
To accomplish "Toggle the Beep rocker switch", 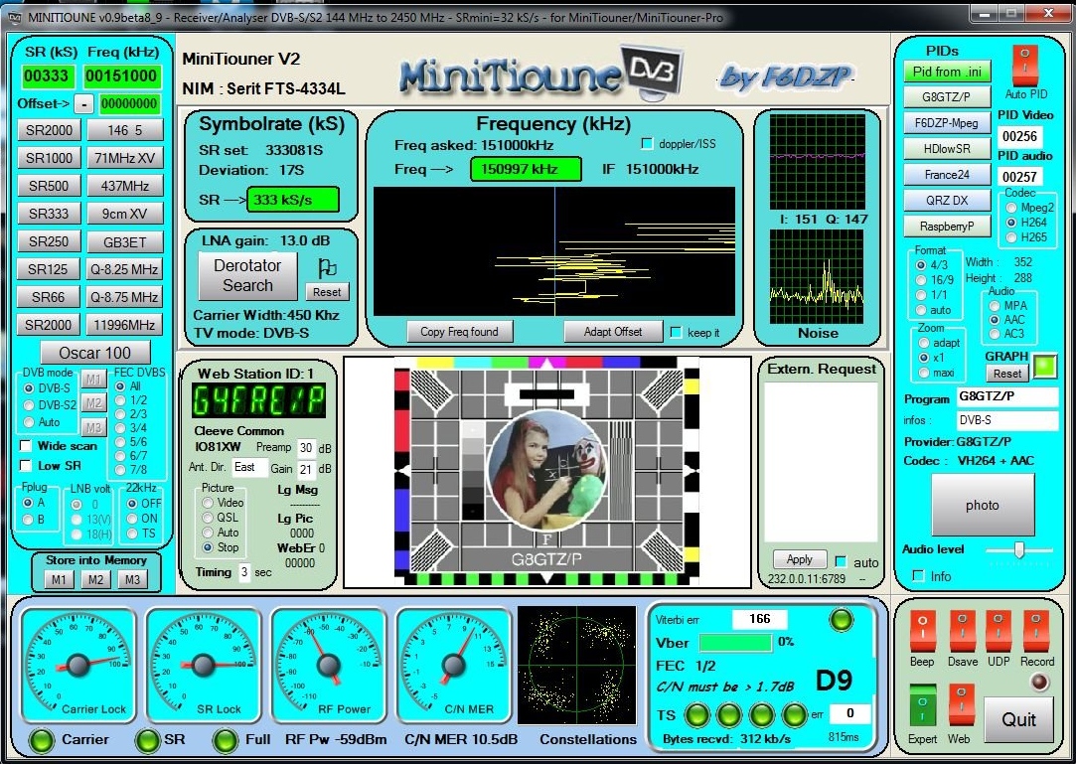I will tap(922, 631).
